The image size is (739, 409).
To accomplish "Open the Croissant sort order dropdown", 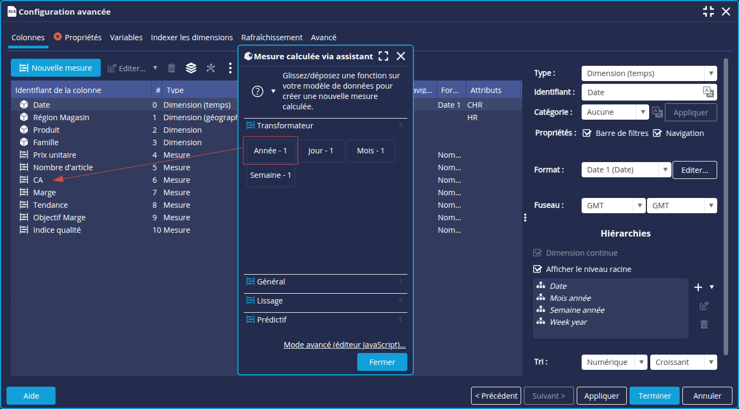I will (683, 362).
